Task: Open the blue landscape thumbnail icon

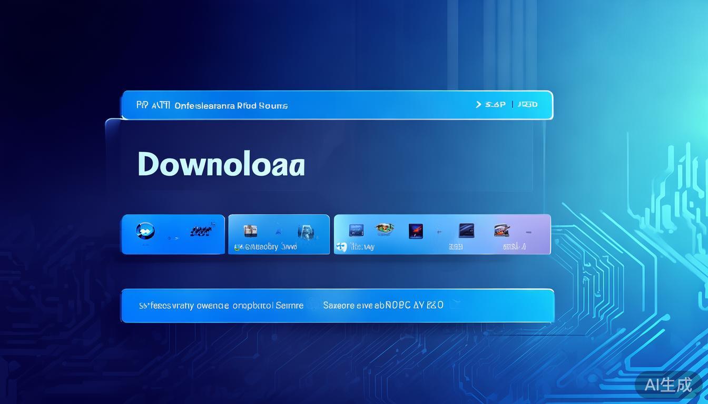Action: pos(356,230)
